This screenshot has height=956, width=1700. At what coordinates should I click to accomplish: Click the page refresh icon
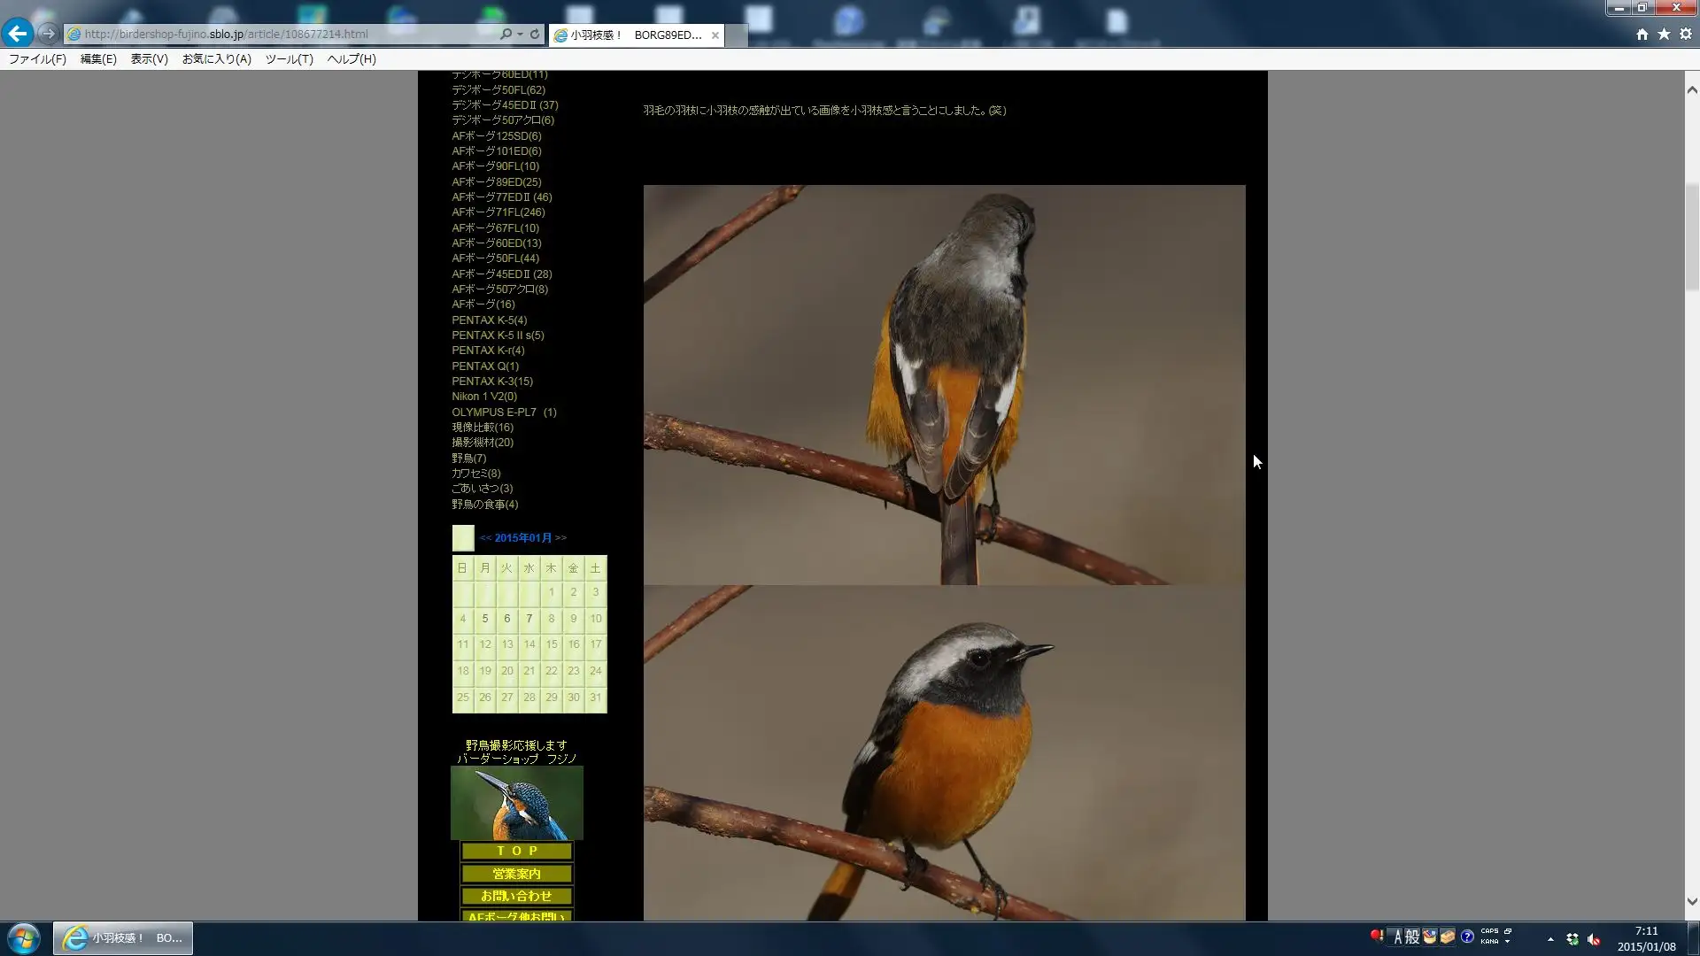click(x=535, y=35)
